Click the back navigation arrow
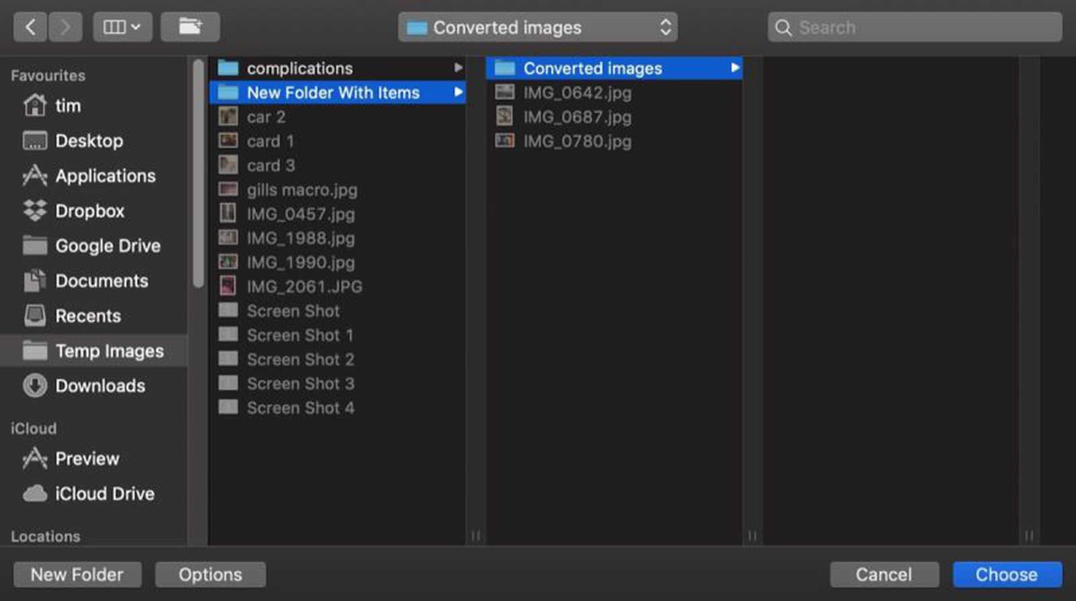Image resolution: width=1076 pixels, height=601 pixels. [x=30, y=27]
